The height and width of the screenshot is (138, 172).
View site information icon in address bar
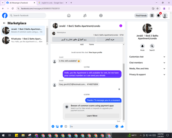[18, 9]
